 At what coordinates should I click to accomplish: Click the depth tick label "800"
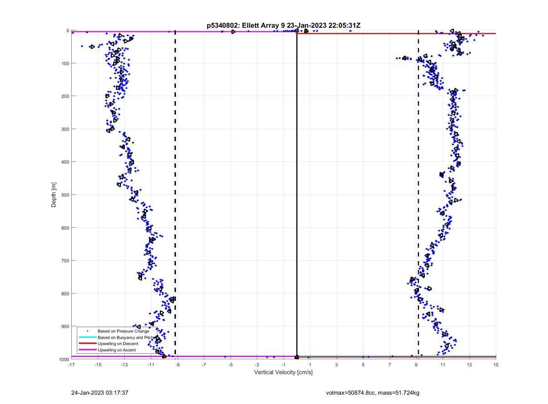pos(65,294)
